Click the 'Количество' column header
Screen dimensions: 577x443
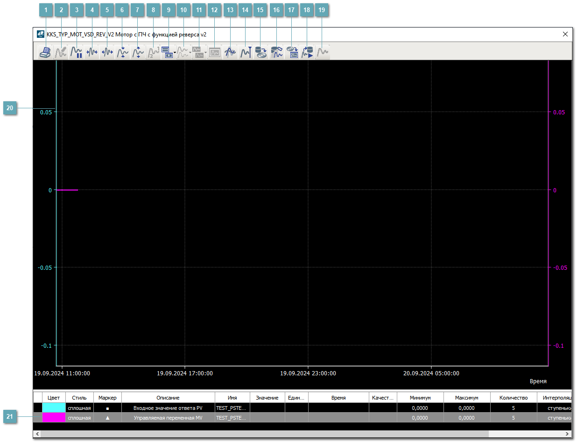513,398
